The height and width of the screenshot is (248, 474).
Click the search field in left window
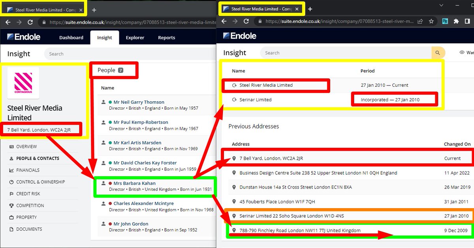130,54
